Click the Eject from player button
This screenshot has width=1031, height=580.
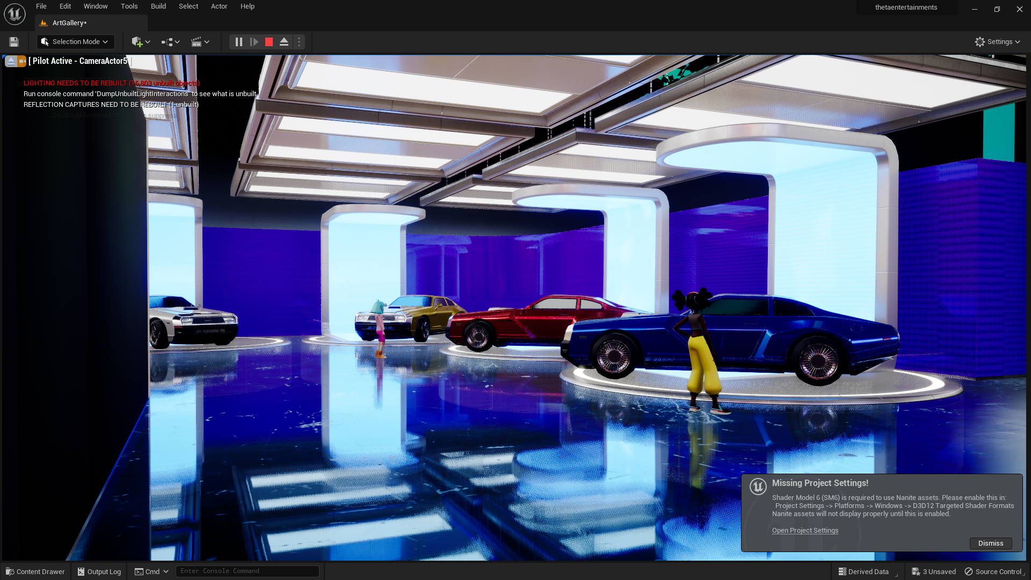point(284,42)
